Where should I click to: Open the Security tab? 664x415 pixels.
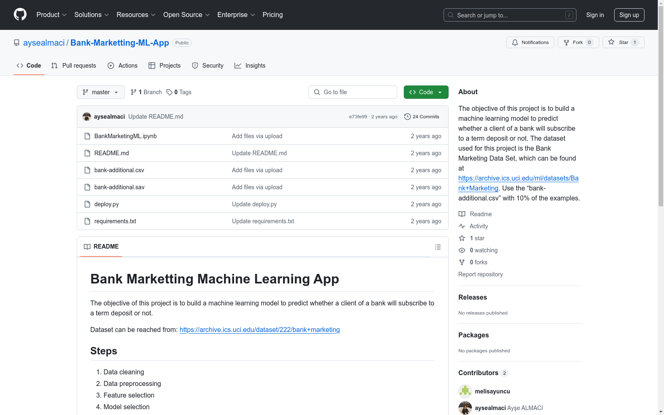tap(207, 66)
